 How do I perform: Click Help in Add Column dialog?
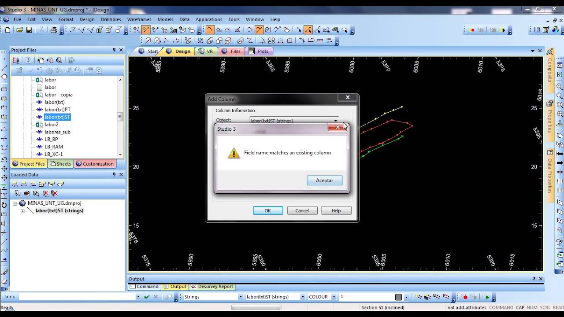(336, 210)
